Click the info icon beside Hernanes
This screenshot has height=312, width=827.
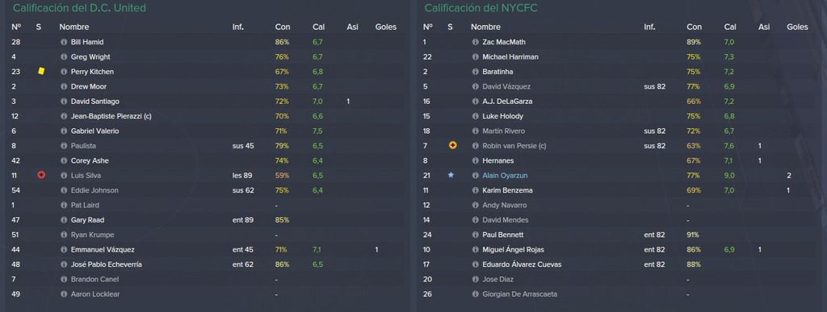pos(475,160)
